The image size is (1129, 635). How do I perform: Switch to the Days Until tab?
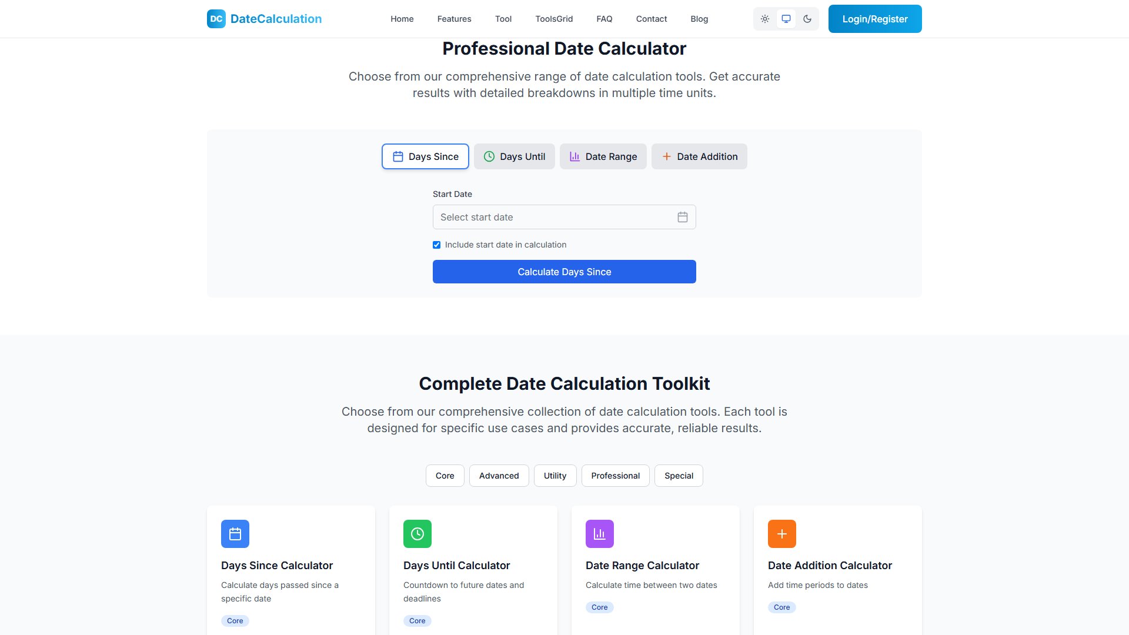point(515,156)
